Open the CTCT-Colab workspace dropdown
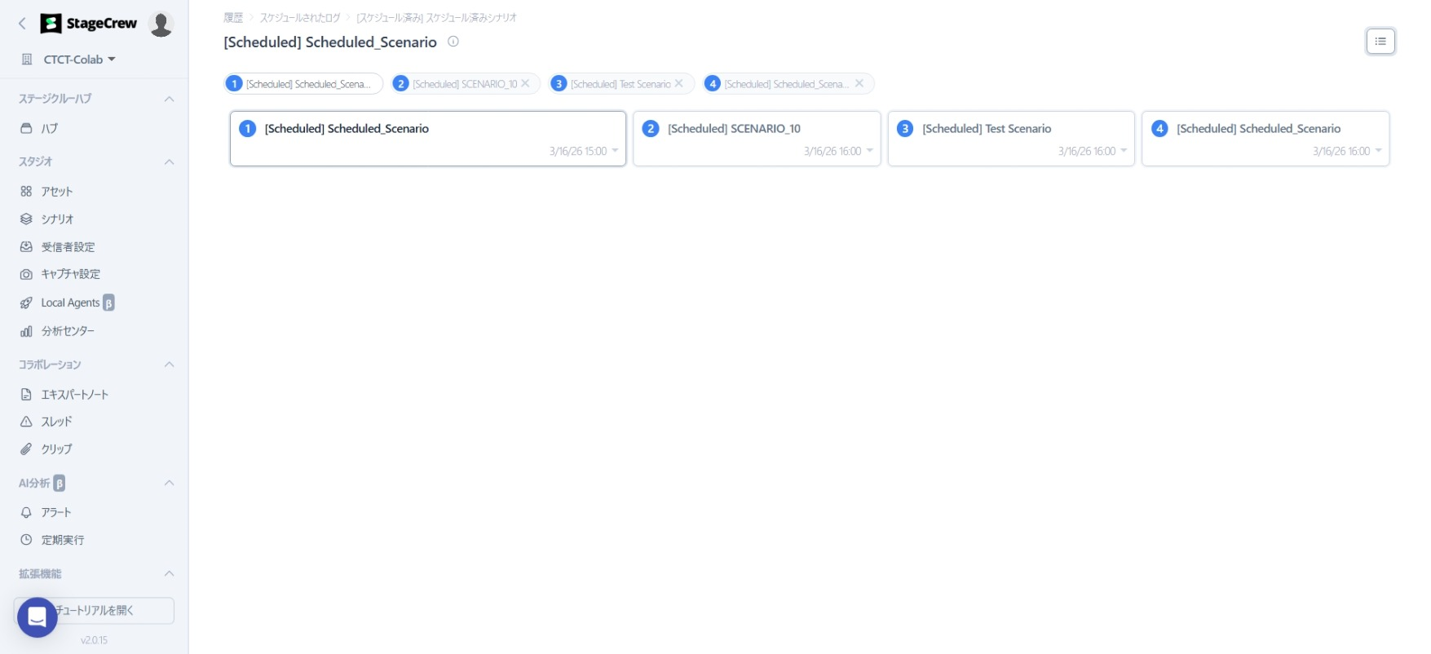The height and width of the screenshot is (654, 1431). click(79, 60)
